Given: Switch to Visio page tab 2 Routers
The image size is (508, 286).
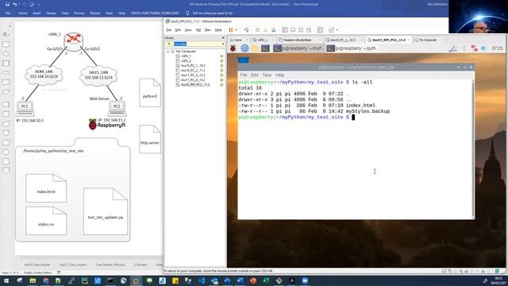Looking at the screenshot, I should pos(140,265).
